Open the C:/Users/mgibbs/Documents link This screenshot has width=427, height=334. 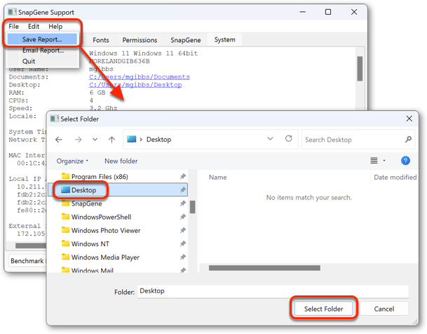(x=140, y=76)
